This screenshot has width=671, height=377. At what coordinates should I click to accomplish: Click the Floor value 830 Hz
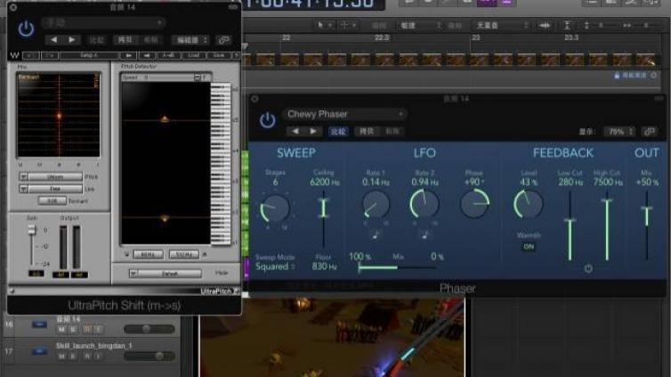click(324, 266)
